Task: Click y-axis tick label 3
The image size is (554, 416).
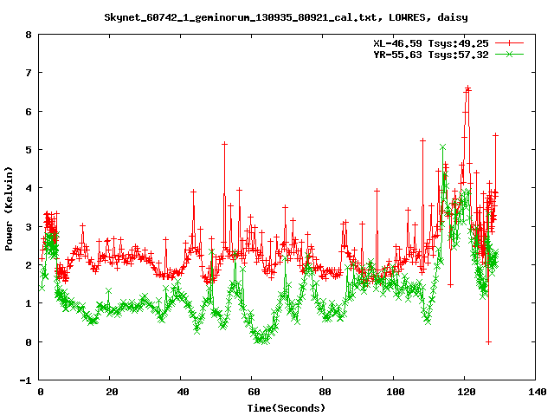Action: pos(29,227)
